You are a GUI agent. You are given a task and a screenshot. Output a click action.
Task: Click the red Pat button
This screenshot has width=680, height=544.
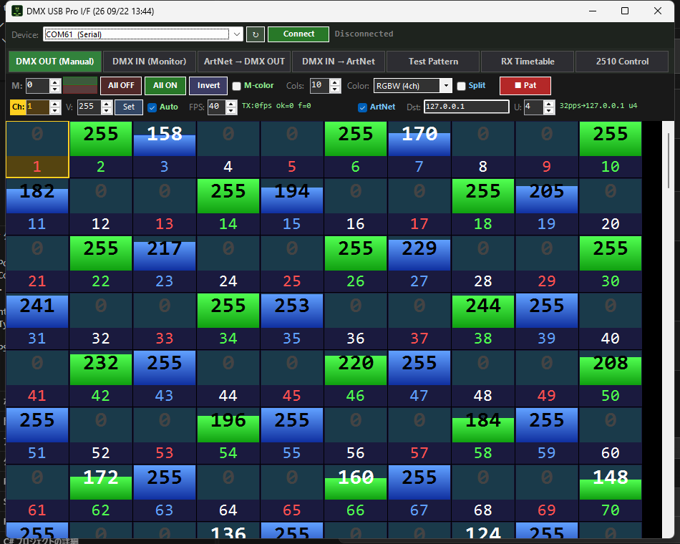(525, 85)
